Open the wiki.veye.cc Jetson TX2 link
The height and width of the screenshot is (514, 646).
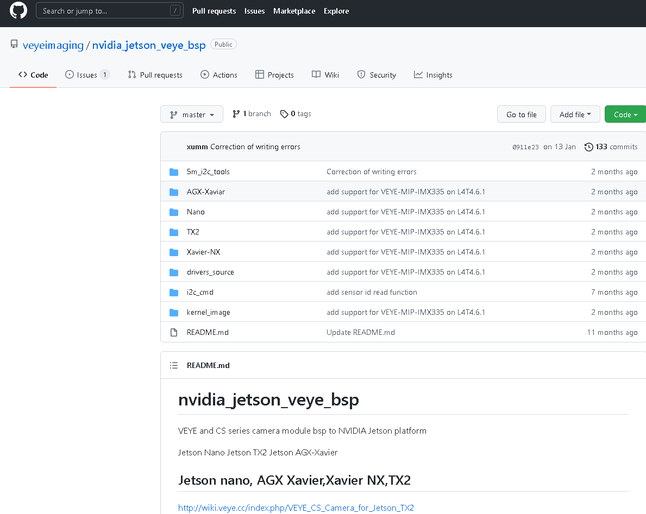point(296,508)
